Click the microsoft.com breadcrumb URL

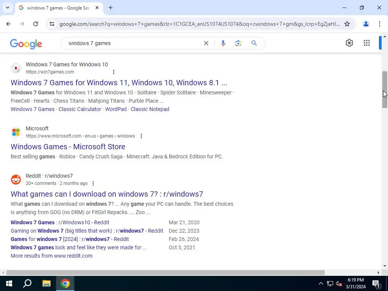click(x=80, y=136)
